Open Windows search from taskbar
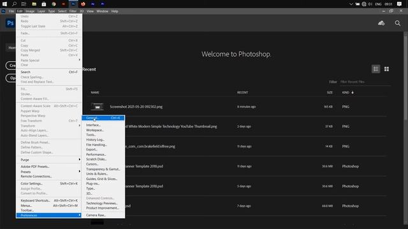Image resolution: width=408 pixels, height=229 pixels. click(x=14, y=4)
